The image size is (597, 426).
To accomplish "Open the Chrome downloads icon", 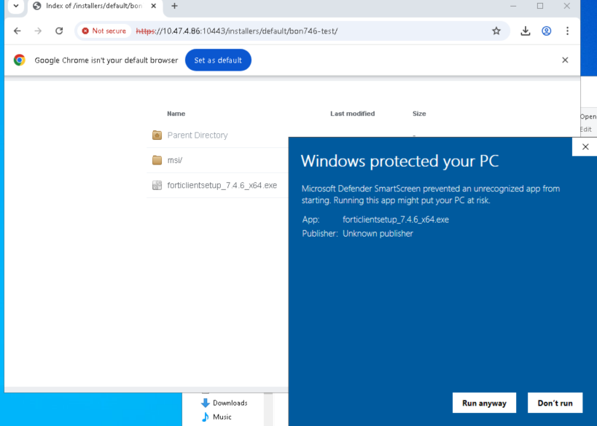I will (x=526, y=31).
